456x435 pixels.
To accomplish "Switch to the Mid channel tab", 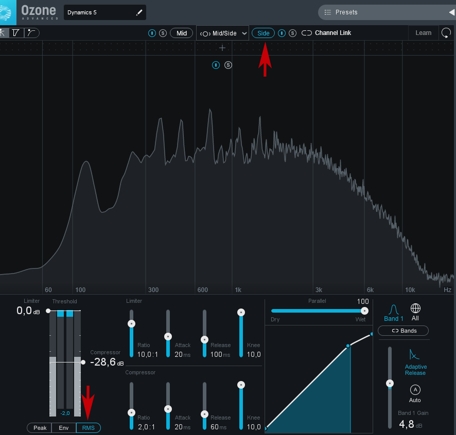I will [182, 33].
